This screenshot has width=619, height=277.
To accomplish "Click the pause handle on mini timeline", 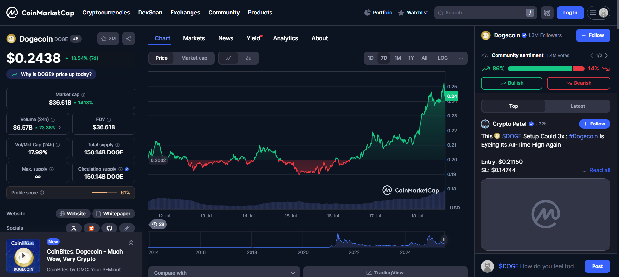I will click(444, 239).
